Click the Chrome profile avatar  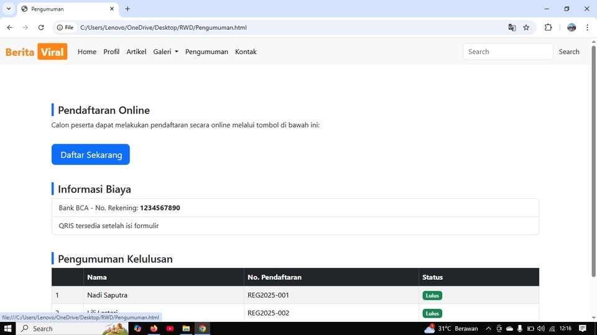(x=572, y=27)
